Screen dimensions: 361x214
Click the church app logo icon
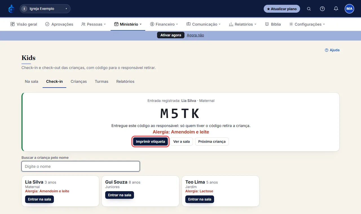[x=11, y=9]
